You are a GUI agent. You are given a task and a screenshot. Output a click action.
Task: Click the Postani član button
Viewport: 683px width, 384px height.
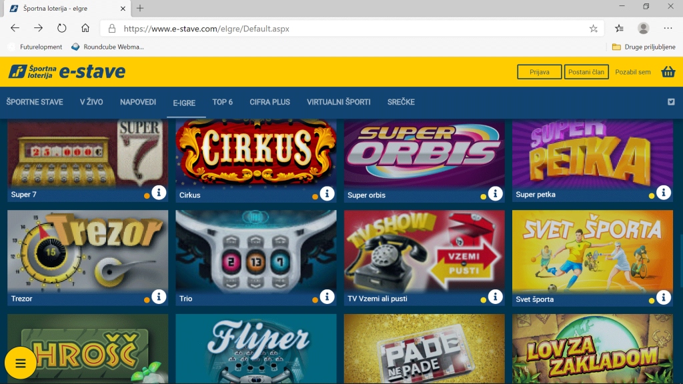pyautogui.click(x=586, y=72)
